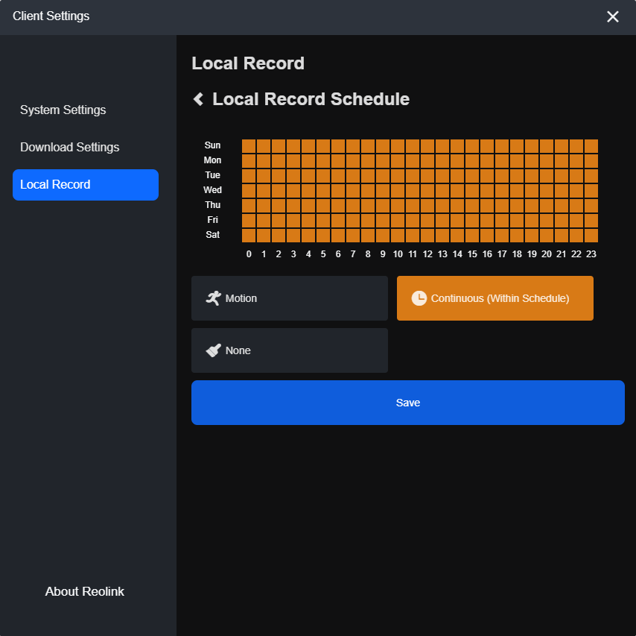The image size is (636, 636).
Task: Open Download Settings in the sidebar
Action: 70,147
